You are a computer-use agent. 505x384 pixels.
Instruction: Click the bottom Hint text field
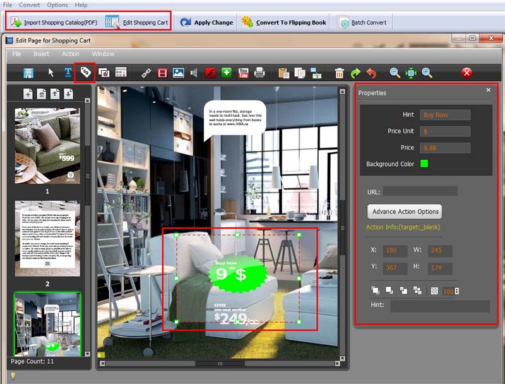440,306
